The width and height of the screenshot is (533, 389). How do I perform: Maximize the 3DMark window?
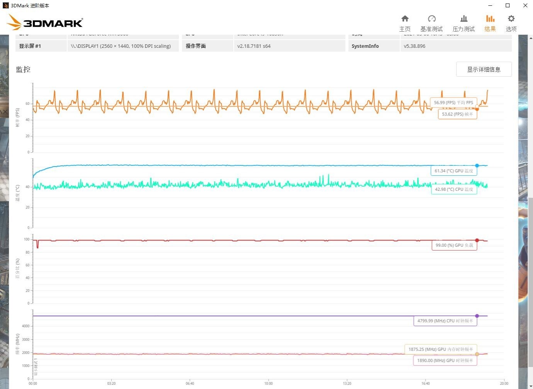click(508, 5)
